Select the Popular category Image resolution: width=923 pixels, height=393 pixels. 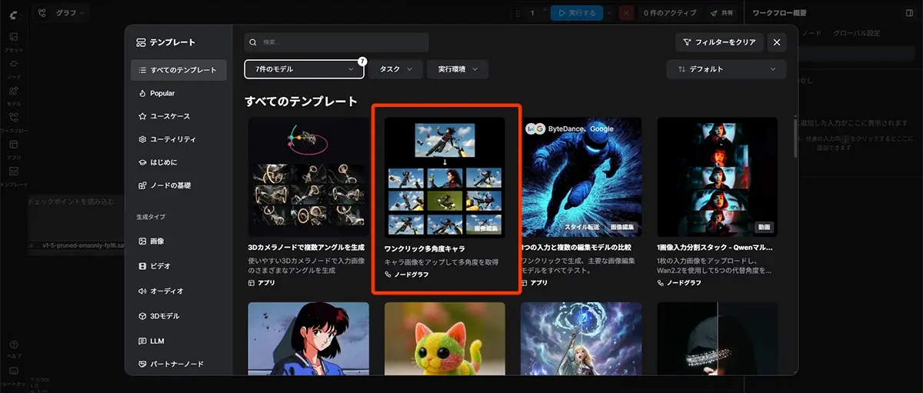point(178,93)
